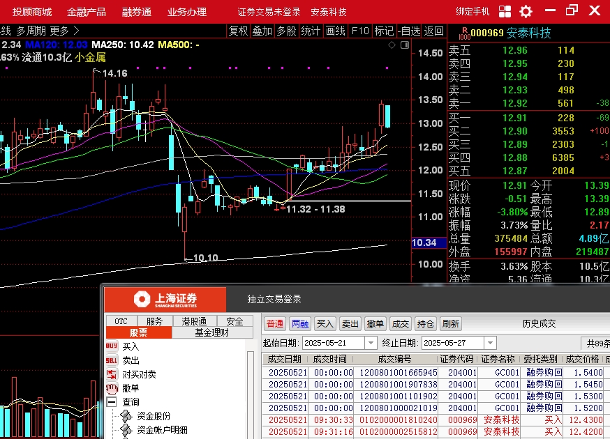Screen dimensions: 610x439
Task: Open the 投顾商城 menu
Action: (x=32, y=12)
